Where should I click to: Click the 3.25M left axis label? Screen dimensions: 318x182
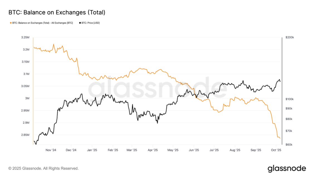(25, 37)
